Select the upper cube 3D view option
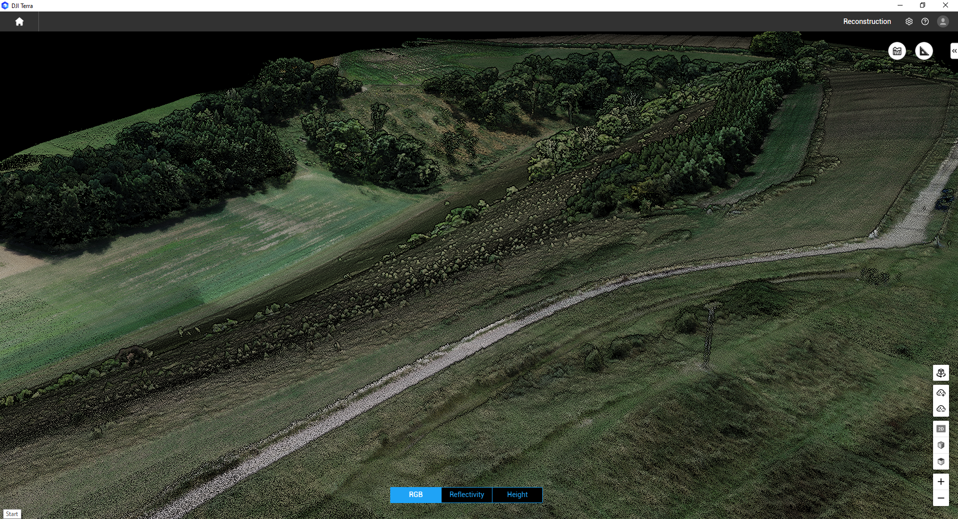This screenshot has height=519, width=958. pyautogui.click(x=941, y=445)
